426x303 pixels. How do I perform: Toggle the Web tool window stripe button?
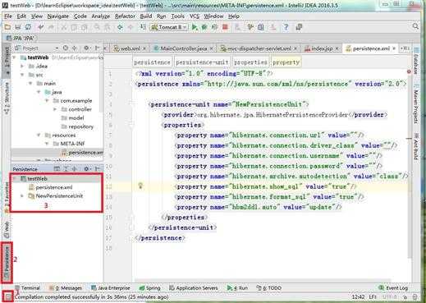[7, 230]
